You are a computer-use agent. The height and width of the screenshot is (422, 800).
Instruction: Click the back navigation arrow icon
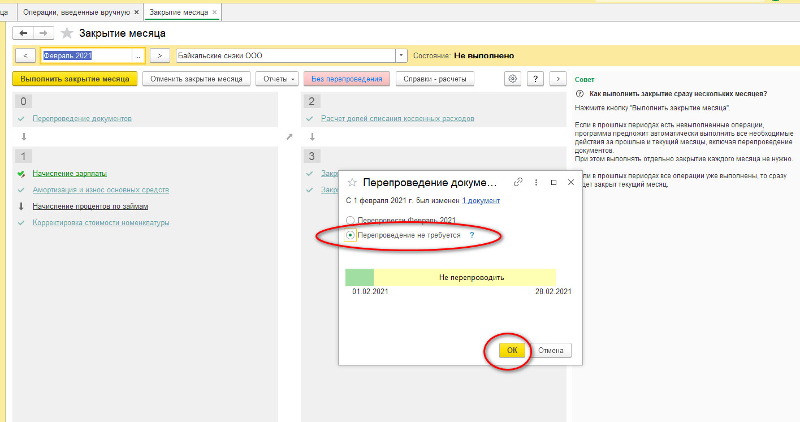click(23, 33)
